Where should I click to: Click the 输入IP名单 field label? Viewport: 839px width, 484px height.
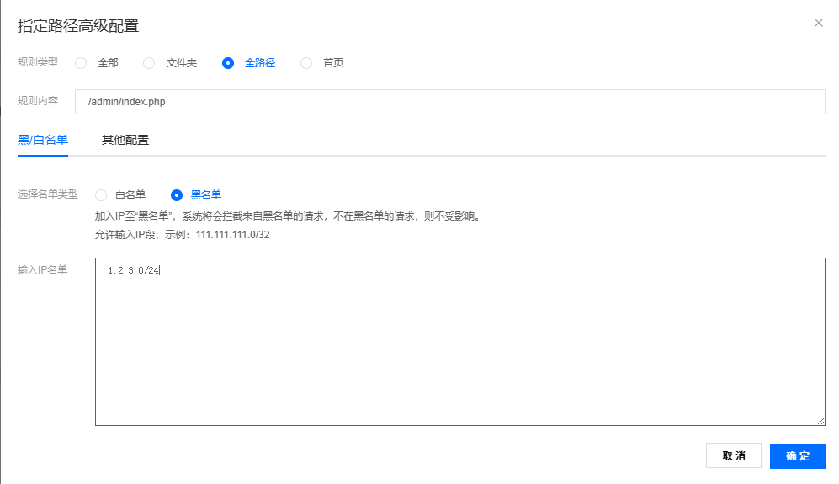43,269
